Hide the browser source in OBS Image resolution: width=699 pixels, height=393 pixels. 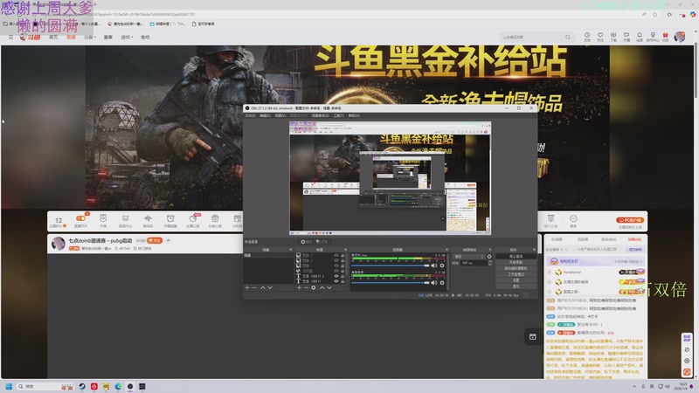pos(336,271)
